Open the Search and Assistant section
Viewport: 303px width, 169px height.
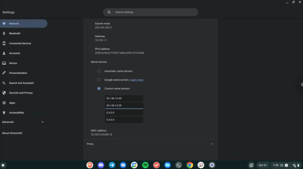(x=21, y=83)
